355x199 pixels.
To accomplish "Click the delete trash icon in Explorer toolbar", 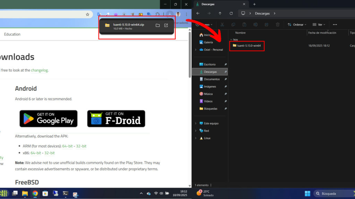I will click(x=277, y=25).
